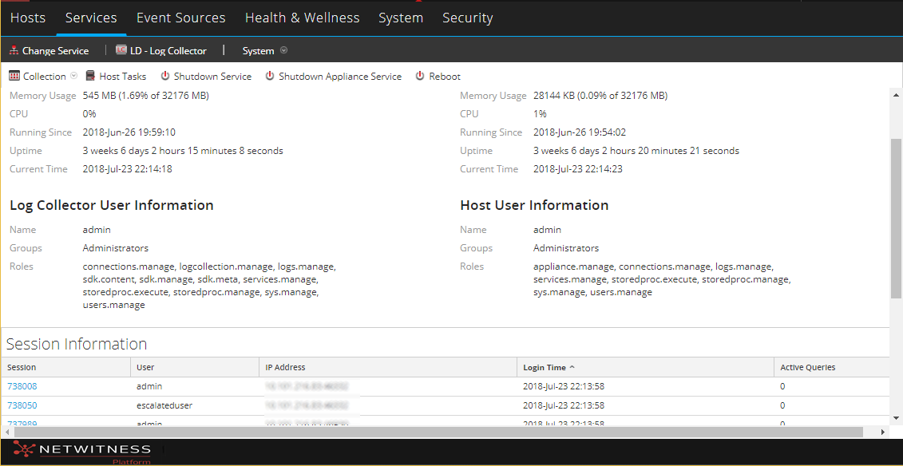Screen dimensions: 903x466
Task: Open Health & Wellness tab
Action: point(303,18)
